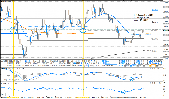Screen dimensions: 169x99
Task: Click the blue swatch beside 020
Action: pos(131,66)
